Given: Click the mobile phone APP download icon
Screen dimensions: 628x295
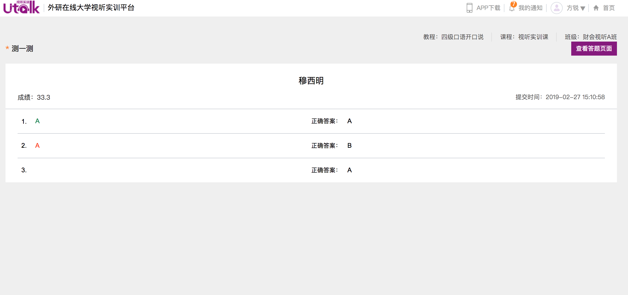Looking at the screenshot, I should (x=469, y=8).
